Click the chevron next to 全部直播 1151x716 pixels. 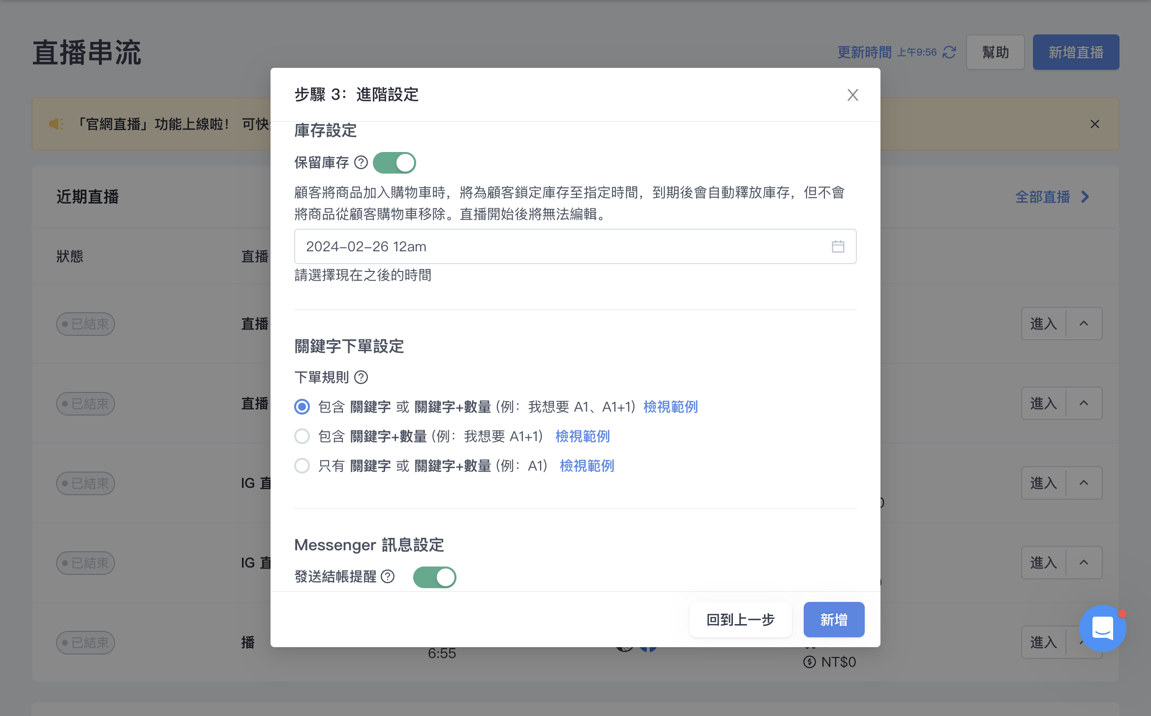coord(1085,197)
